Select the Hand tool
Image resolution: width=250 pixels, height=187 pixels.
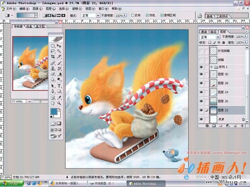tap(53, 103)
